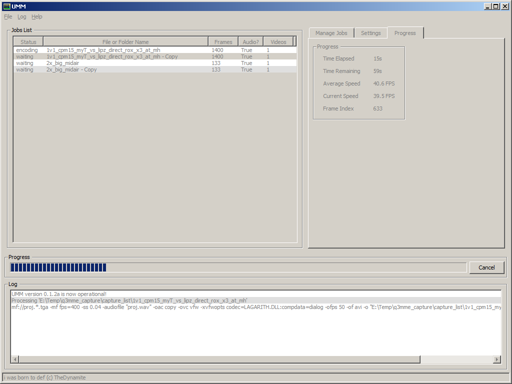This screenshot has width=512, height=384.
Task: Click the UMM application icon in title bar
Action: point(6,6)
